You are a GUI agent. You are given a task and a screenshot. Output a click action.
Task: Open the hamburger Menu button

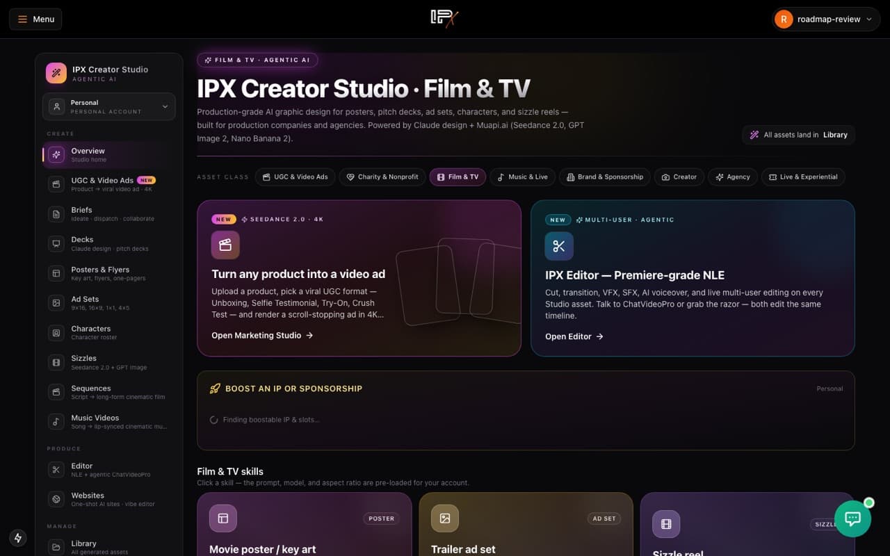(x=35, y=19)
